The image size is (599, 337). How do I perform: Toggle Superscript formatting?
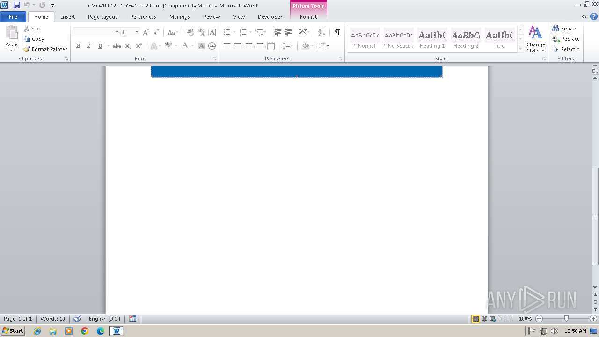coord(139,46)
